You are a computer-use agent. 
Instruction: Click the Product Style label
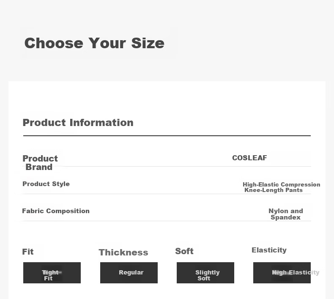(46, 184)
